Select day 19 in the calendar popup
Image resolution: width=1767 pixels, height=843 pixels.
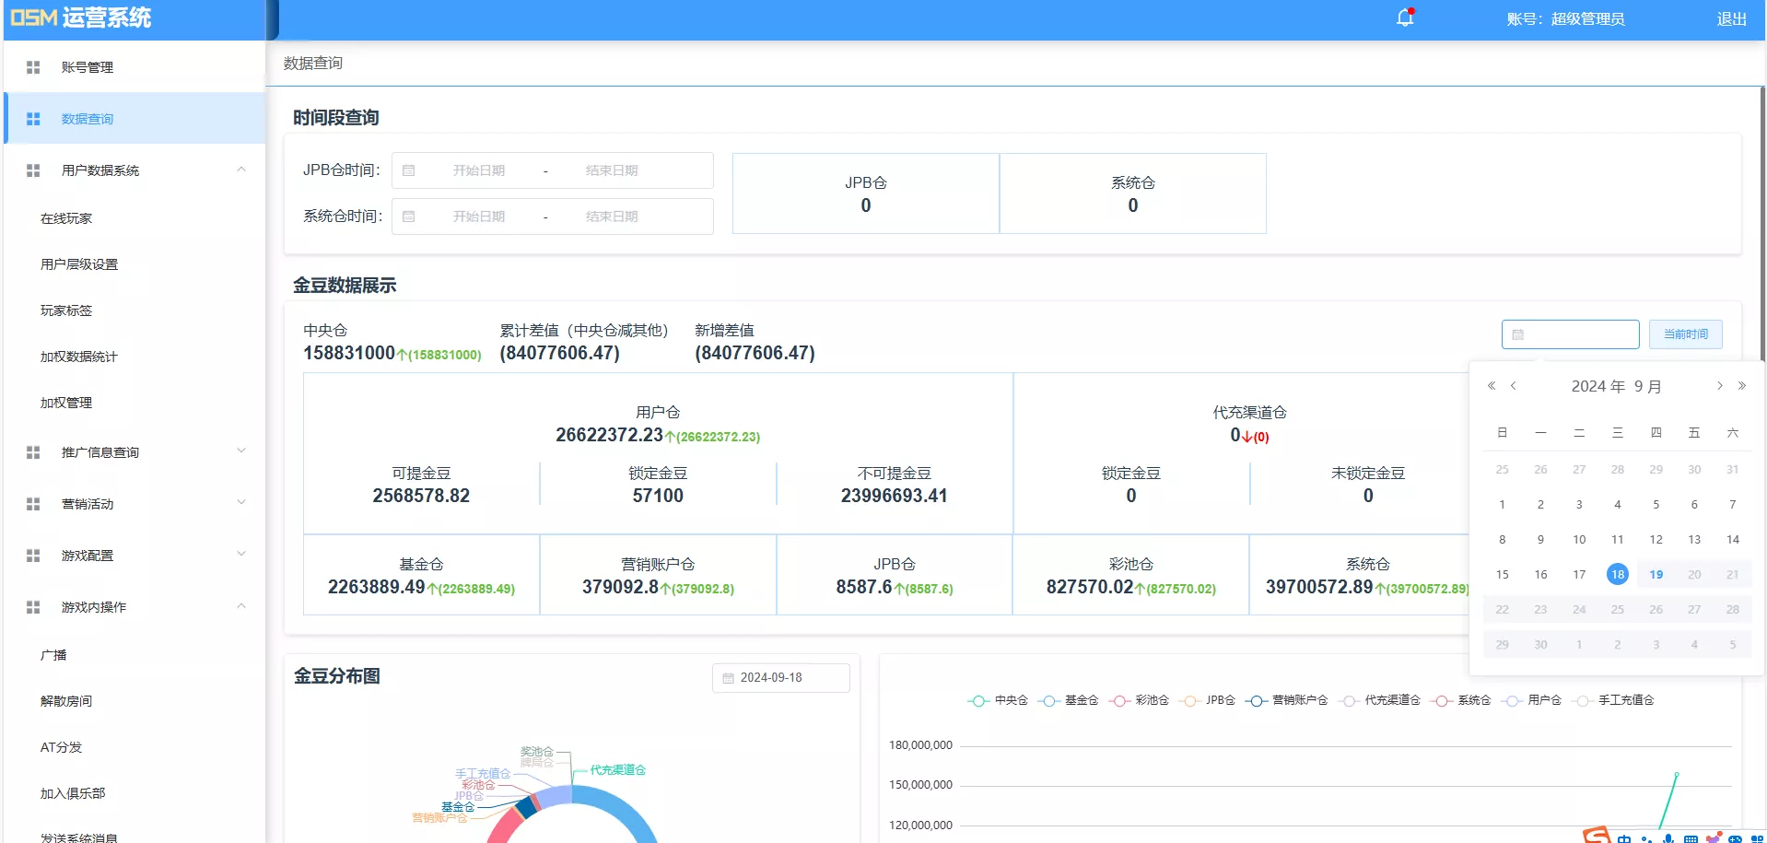coord(1656,573)
